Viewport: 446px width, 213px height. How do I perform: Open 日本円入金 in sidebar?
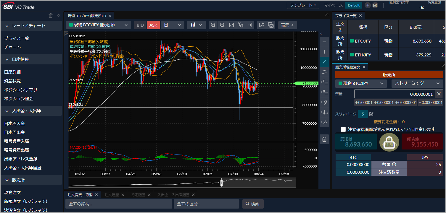[15, 123]
